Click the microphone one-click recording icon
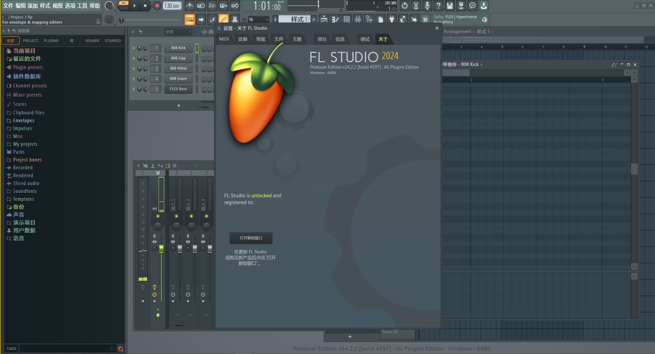Screen dimensions: 655x354 coord(427,5)
